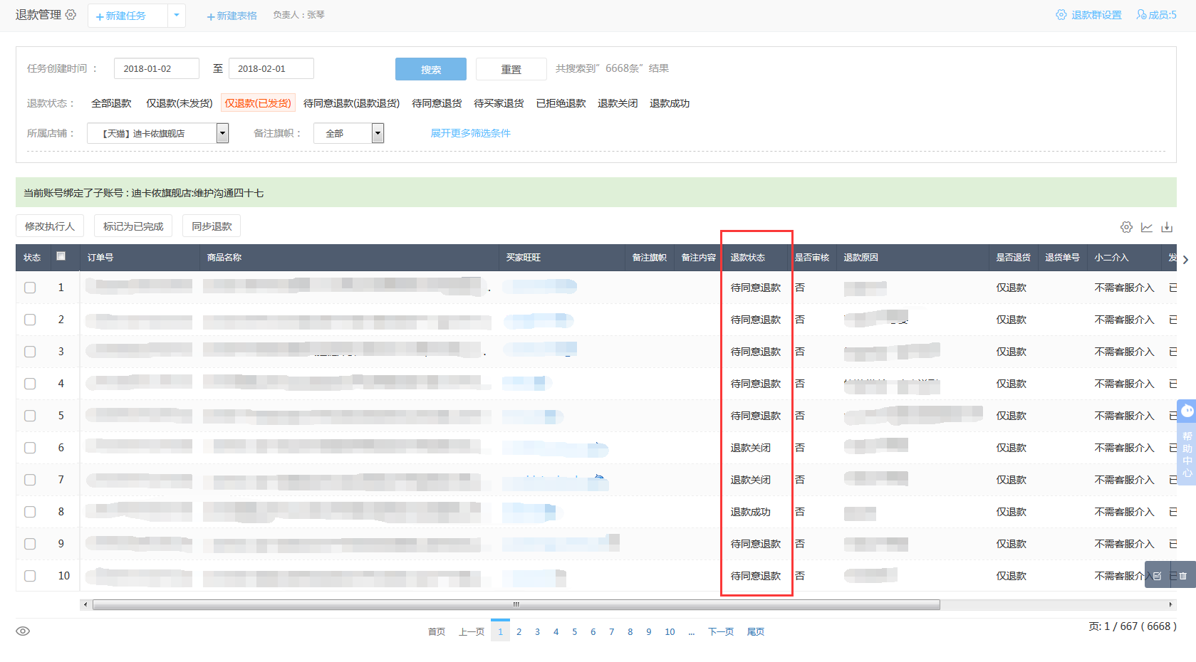This screenshot has width=1196, height=662.
Task: Check the checkbox for row 3
Action: (30, 352)
